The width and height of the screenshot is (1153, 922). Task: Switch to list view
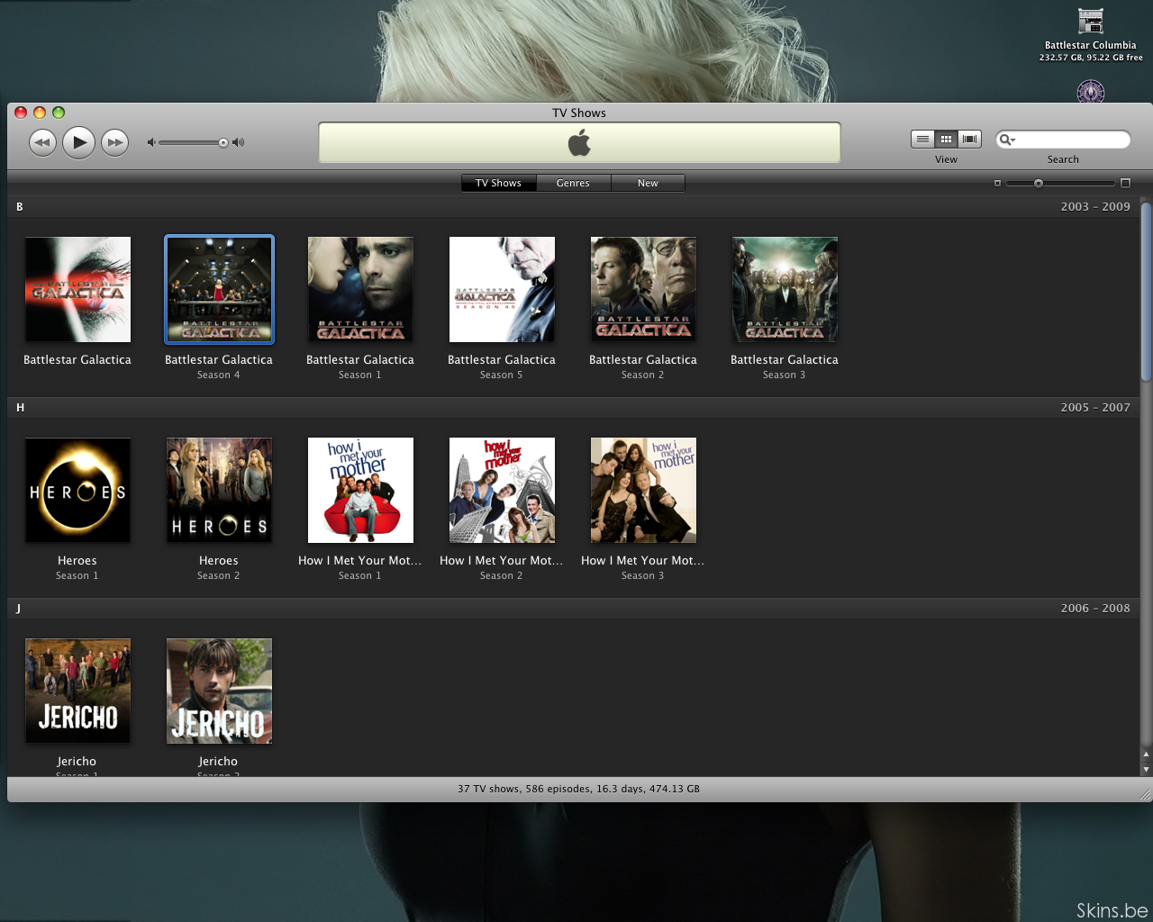click(922, 139)
